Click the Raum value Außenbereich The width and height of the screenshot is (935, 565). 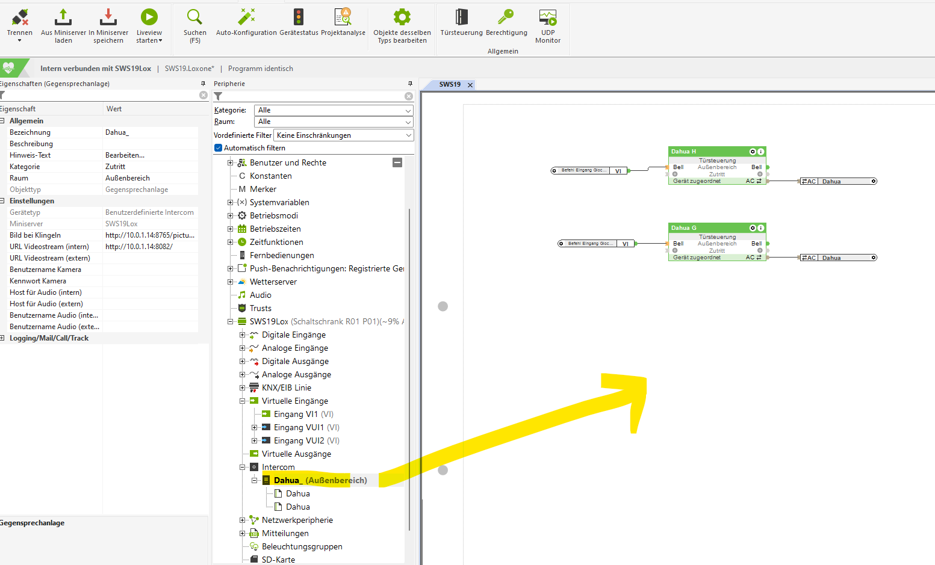[151, 178]
